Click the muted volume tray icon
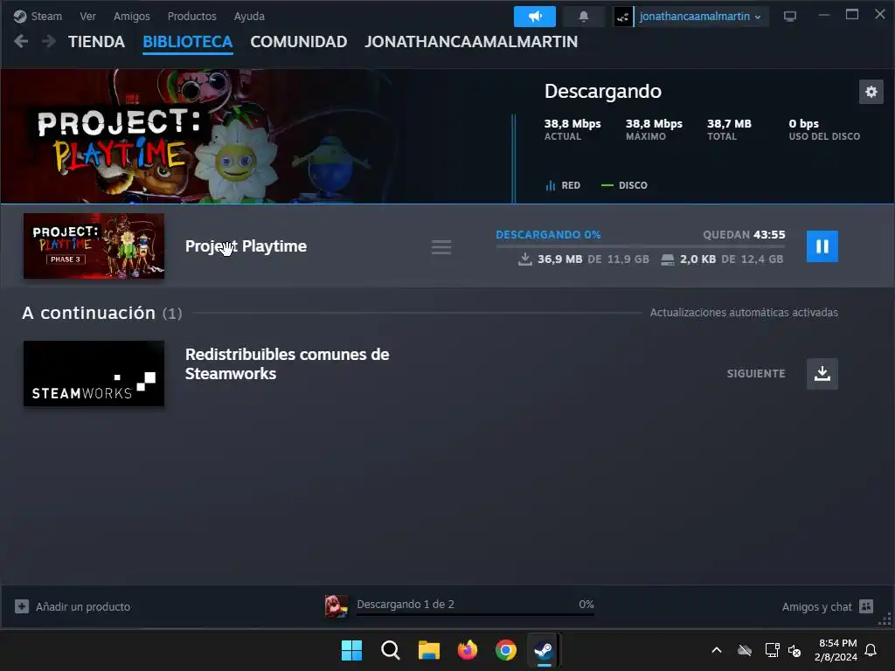 pos(794,650)
